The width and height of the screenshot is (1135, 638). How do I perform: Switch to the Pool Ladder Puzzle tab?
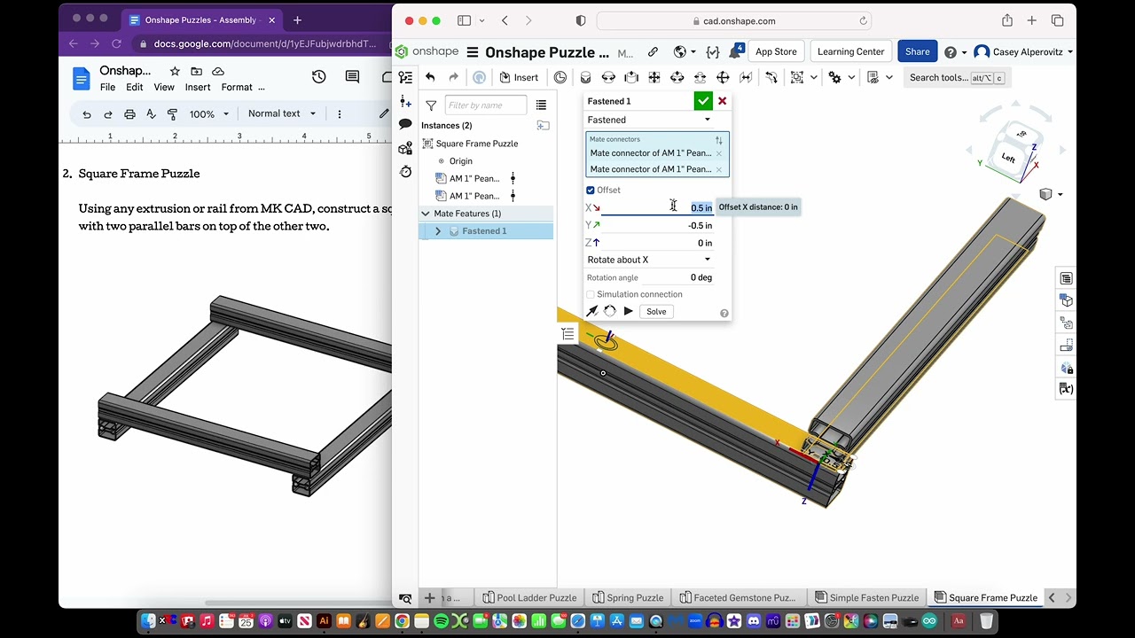529,597
